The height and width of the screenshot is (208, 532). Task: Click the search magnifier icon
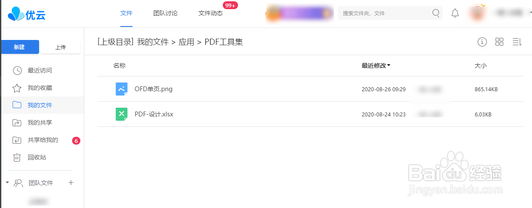pyautogui.click(x=436, y=13)
